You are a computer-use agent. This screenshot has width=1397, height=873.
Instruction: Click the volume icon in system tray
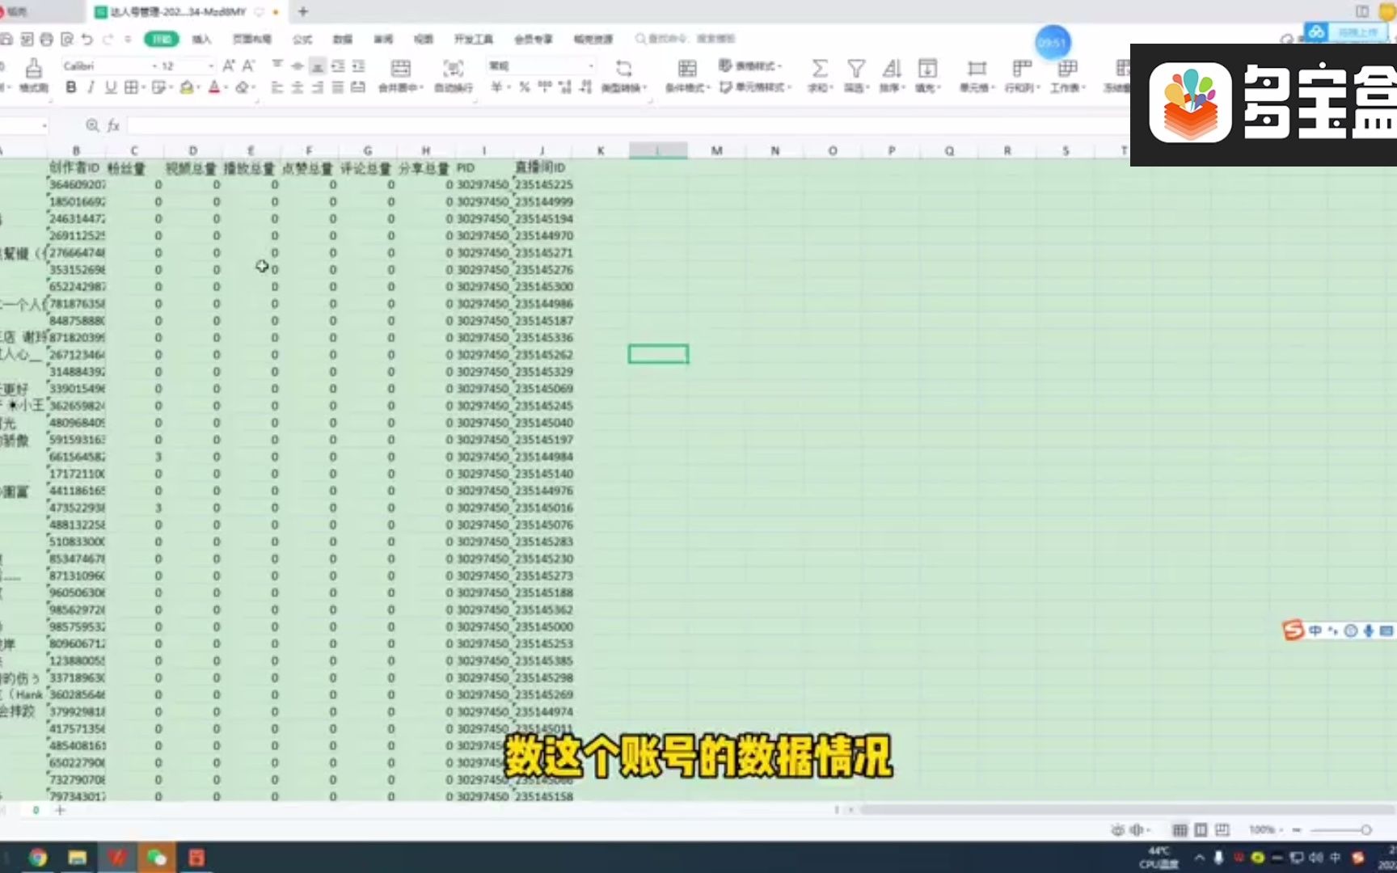[x=1315, y=858]
